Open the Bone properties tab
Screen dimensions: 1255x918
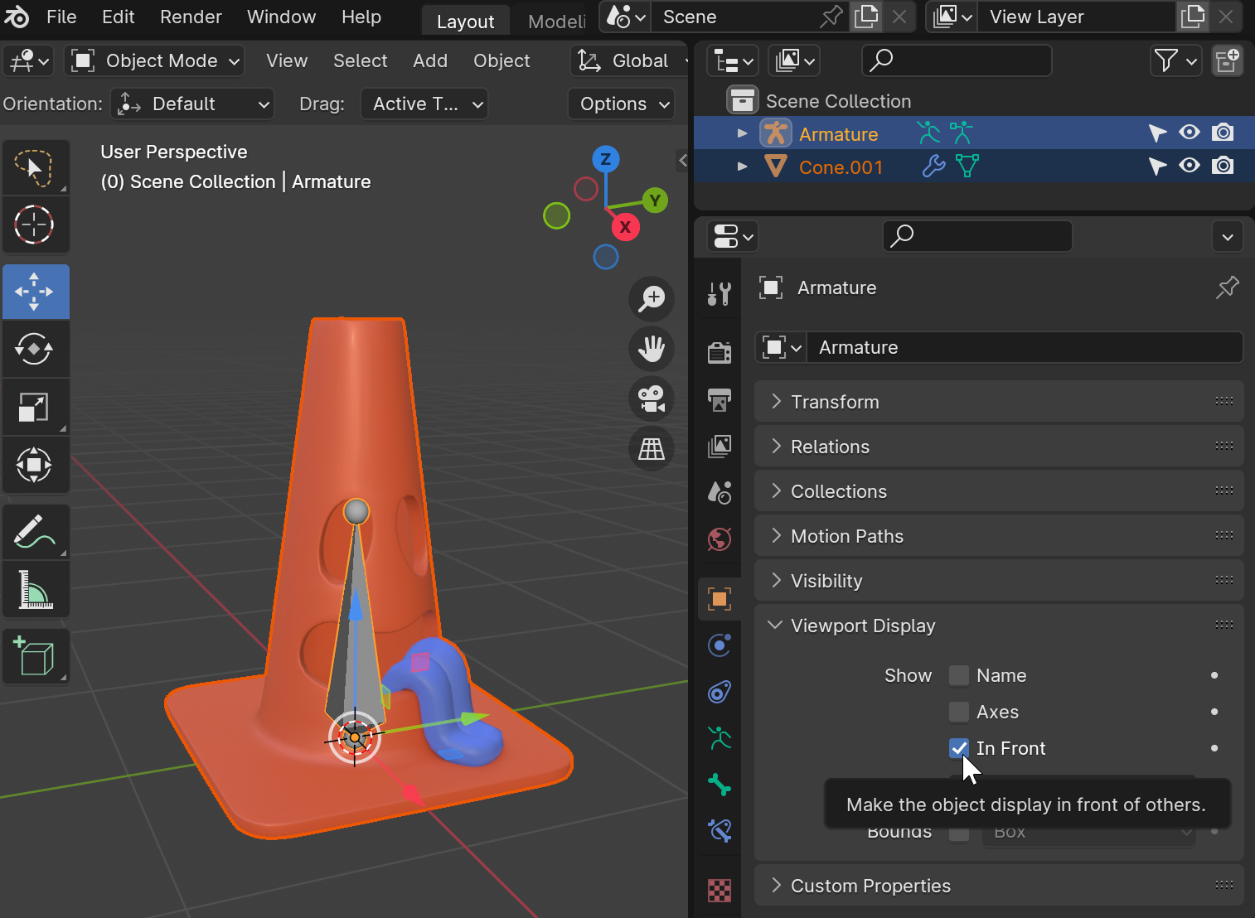[720, 784]
